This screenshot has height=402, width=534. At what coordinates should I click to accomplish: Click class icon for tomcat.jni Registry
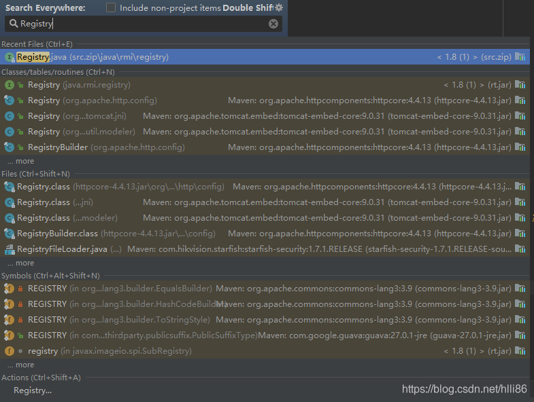click(10, 116)
